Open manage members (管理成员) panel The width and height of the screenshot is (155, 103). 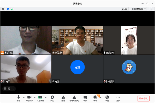coord(74,98)
